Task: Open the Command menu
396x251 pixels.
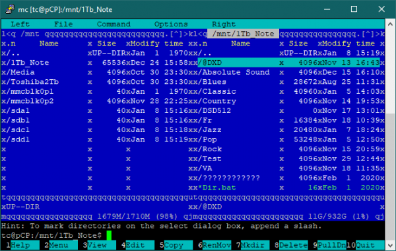Action: (114, 24)
